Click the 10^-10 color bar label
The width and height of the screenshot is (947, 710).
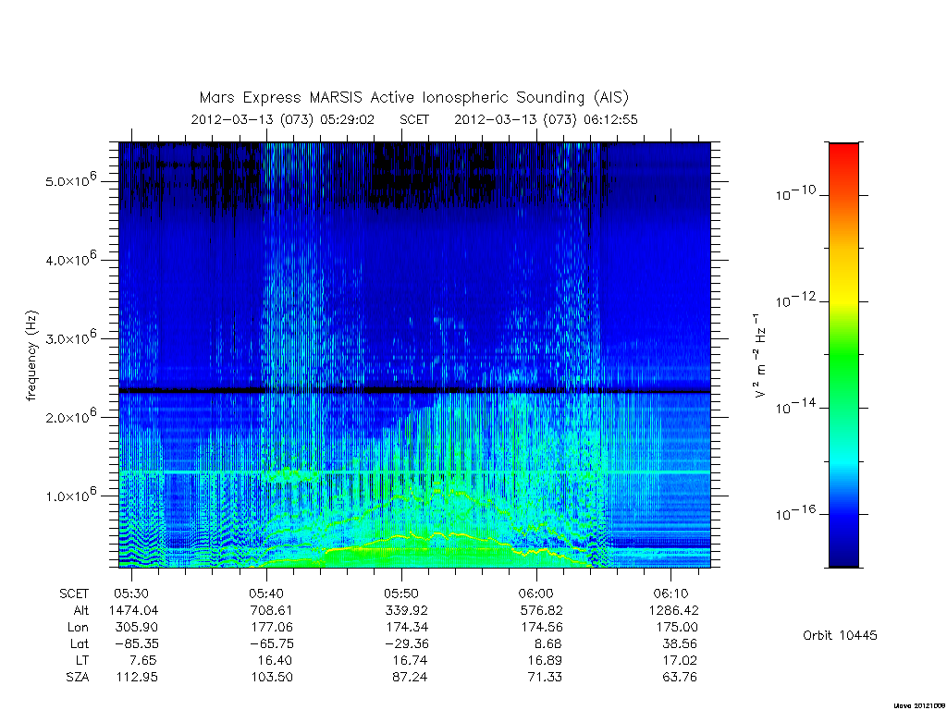pos(795,192)
